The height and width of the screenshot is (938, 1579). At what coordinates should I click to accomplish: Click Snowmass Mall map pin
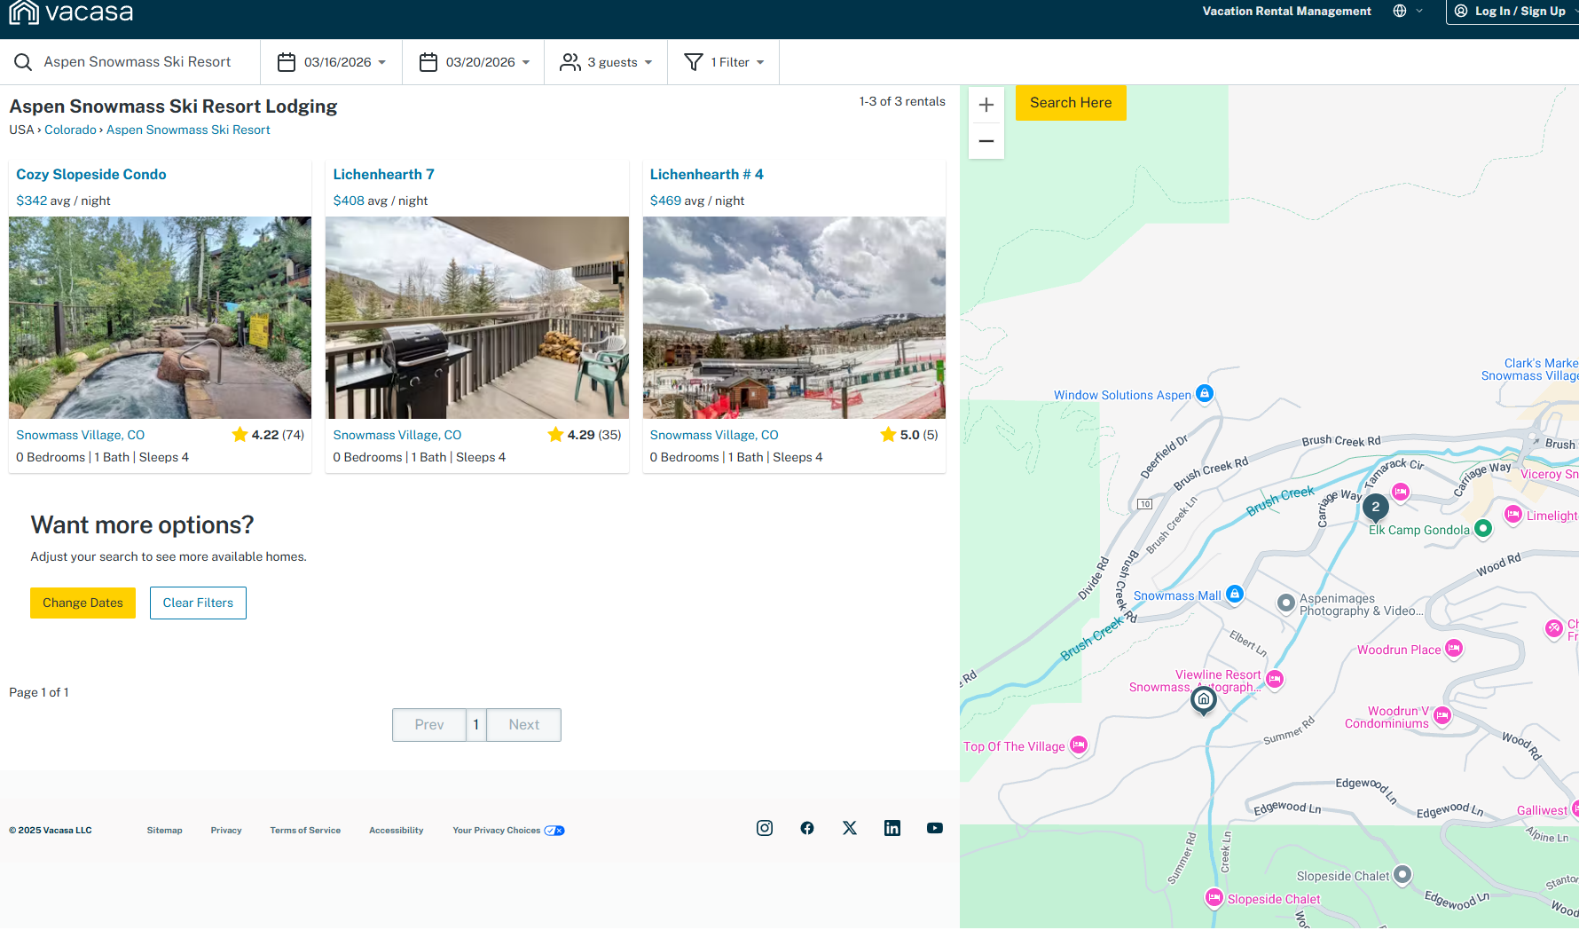point(1234,595)
